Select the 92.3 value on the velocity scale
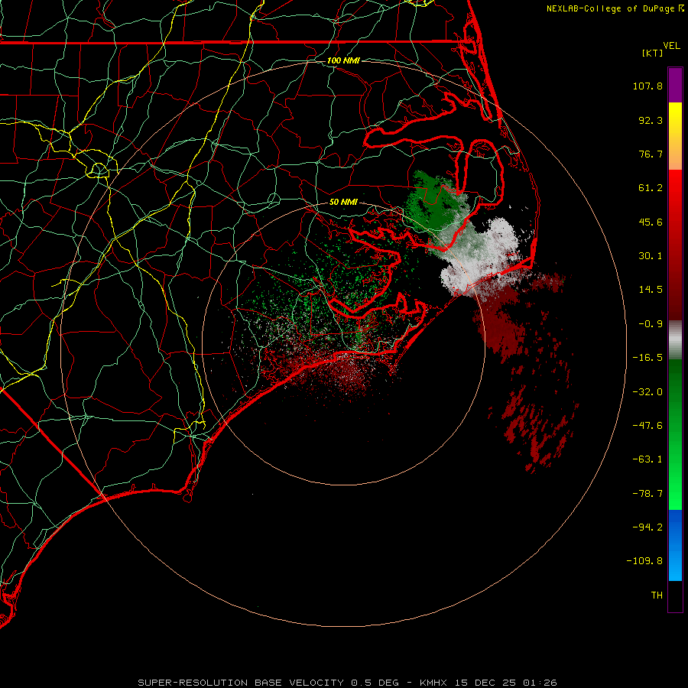 pos(651,120)
